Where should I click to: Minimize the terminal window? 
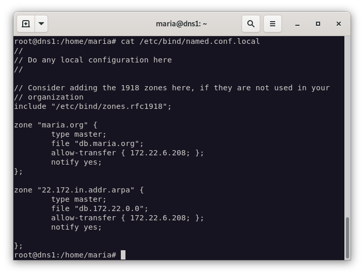[297, 24]
